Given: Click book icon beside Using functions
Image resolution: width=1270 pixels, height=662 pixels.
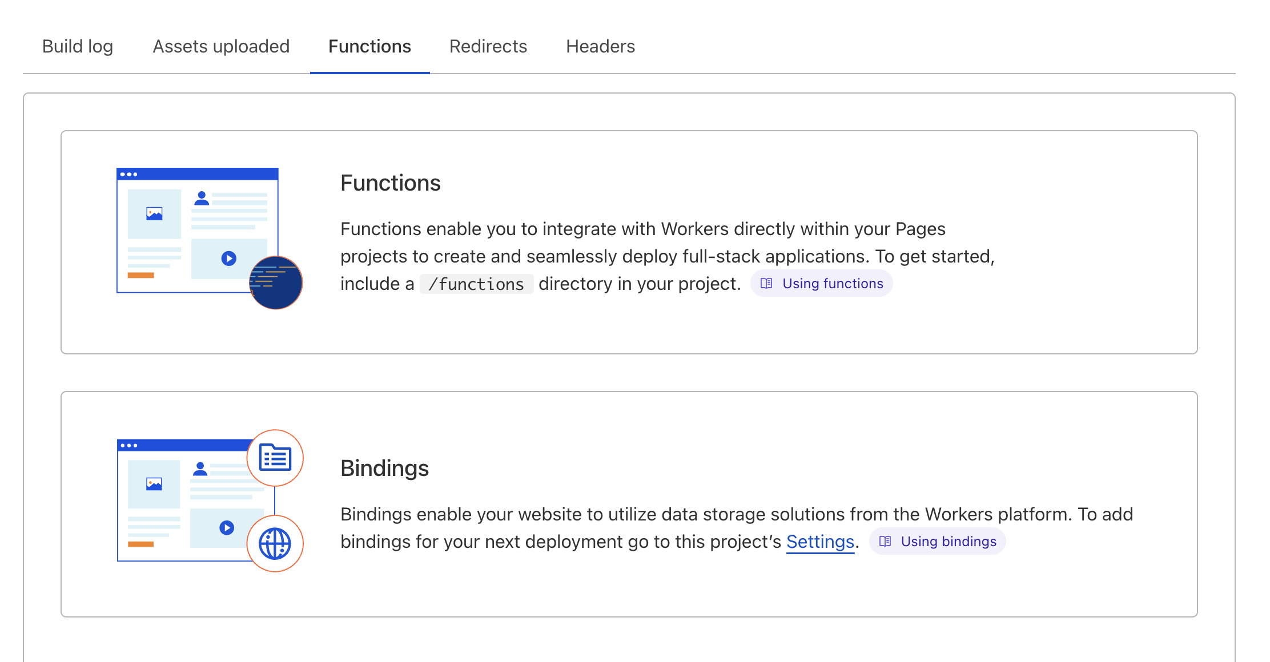Looking at the screenshot, I should [766, 284].
